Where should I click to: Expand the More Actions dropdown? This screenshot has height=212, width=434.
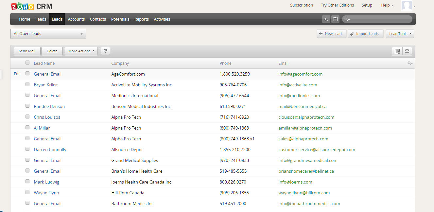pyautogui.click(x=81, y=51)
